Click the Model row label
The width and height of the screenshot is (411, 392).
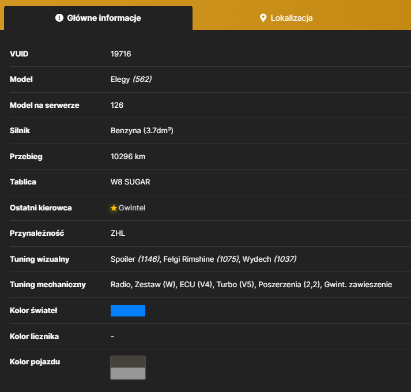pyautogui.click(x=21, y=80)
